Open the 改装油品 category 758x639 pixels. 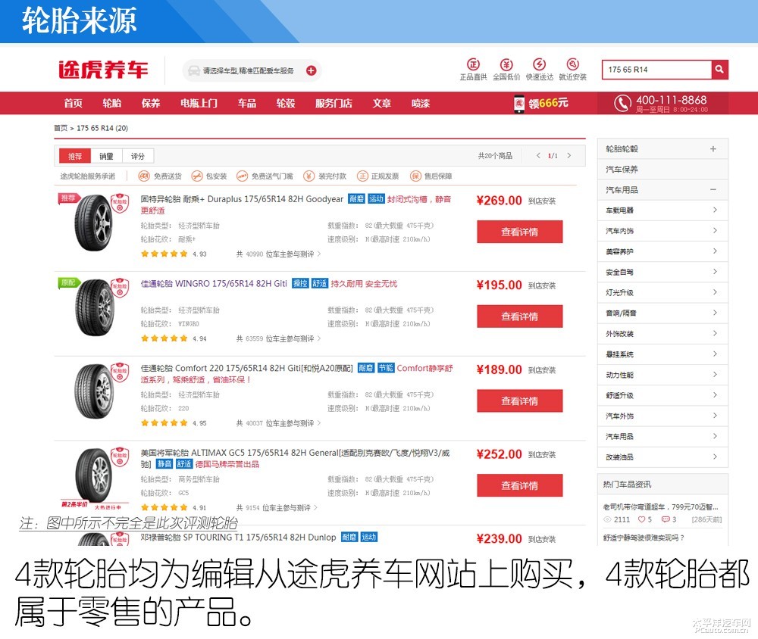[x=662, y=457]
